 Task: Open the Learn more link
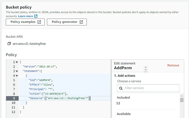(25, 16)
